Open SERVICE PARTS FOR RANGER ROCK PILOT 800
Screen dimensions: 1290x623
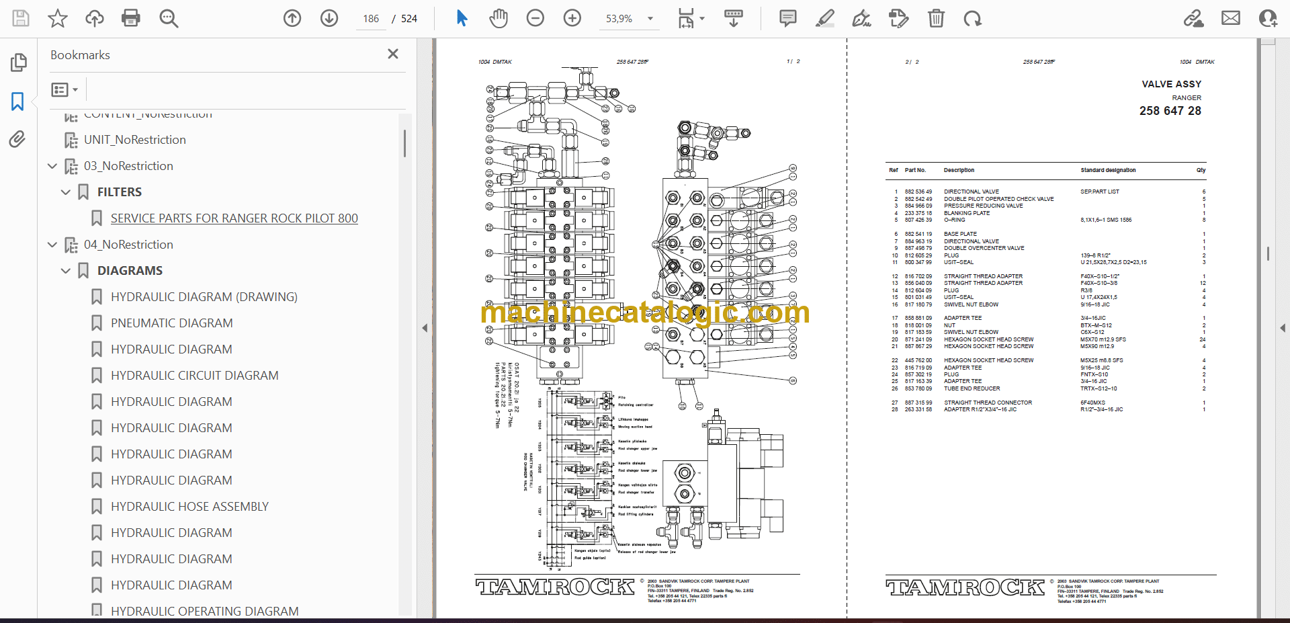pos(234,218)
